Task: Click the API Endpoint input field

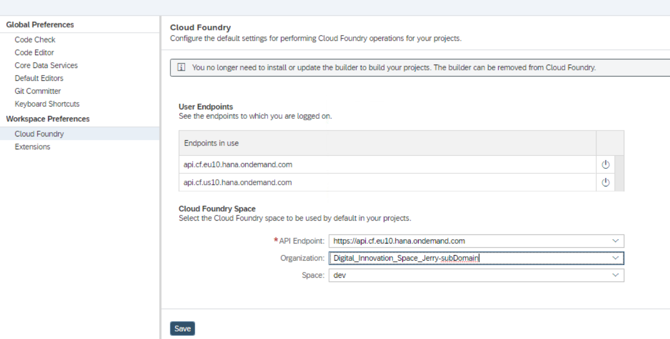Action: point(467,241)
